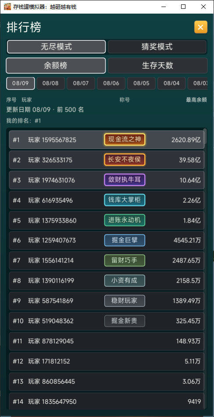Choose date 08/08

[50, 83]
